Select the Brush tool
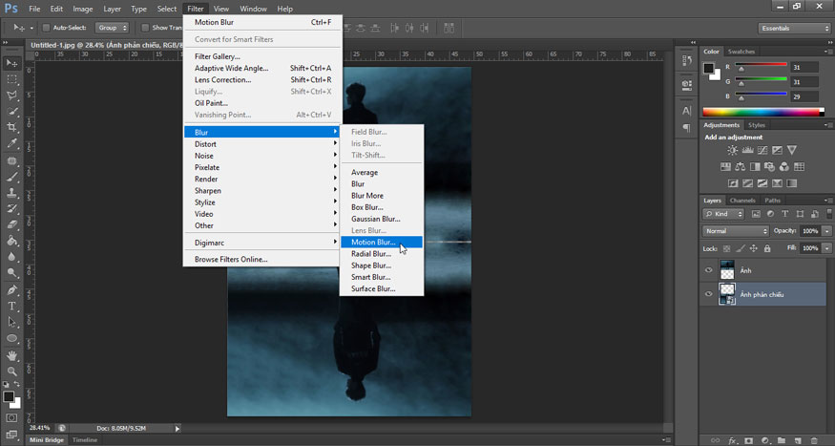 (x=11, y=177)
